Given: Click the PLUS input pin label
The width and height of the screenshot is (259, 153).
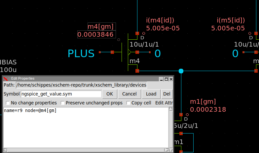Looking at the screenshot, I should click(81, 53).
